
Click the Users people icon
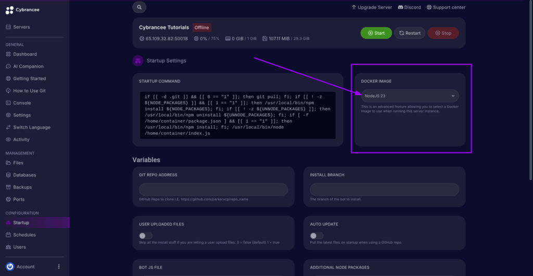pos(8,247)
